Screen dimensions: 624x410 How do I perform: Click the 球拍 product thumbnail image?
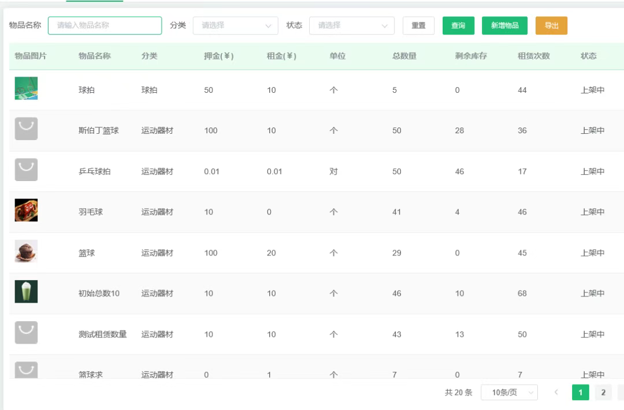[26, 89]
